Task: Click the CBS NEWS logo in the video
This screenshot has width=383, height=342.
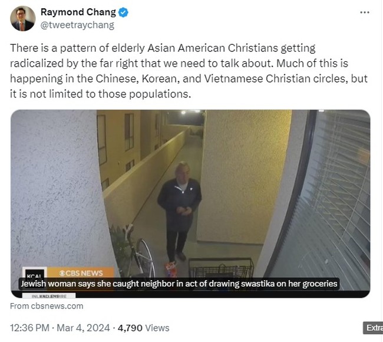Action: (x=81, y=273)
